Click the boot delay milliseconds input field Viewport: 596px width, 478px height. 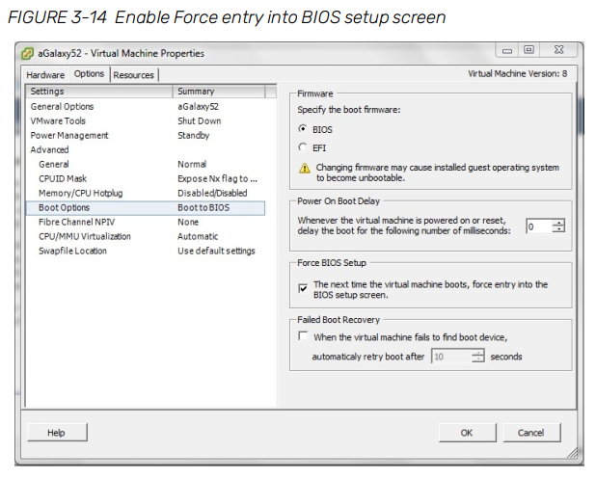tap(539, 226)
